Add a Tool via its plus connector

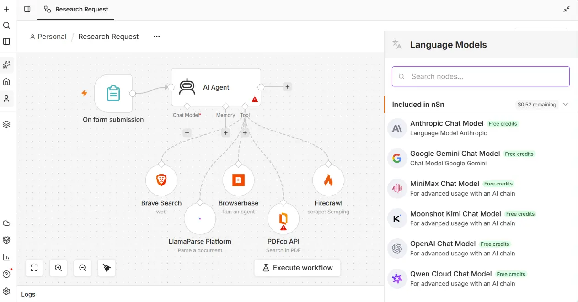[x=245, y=133]
